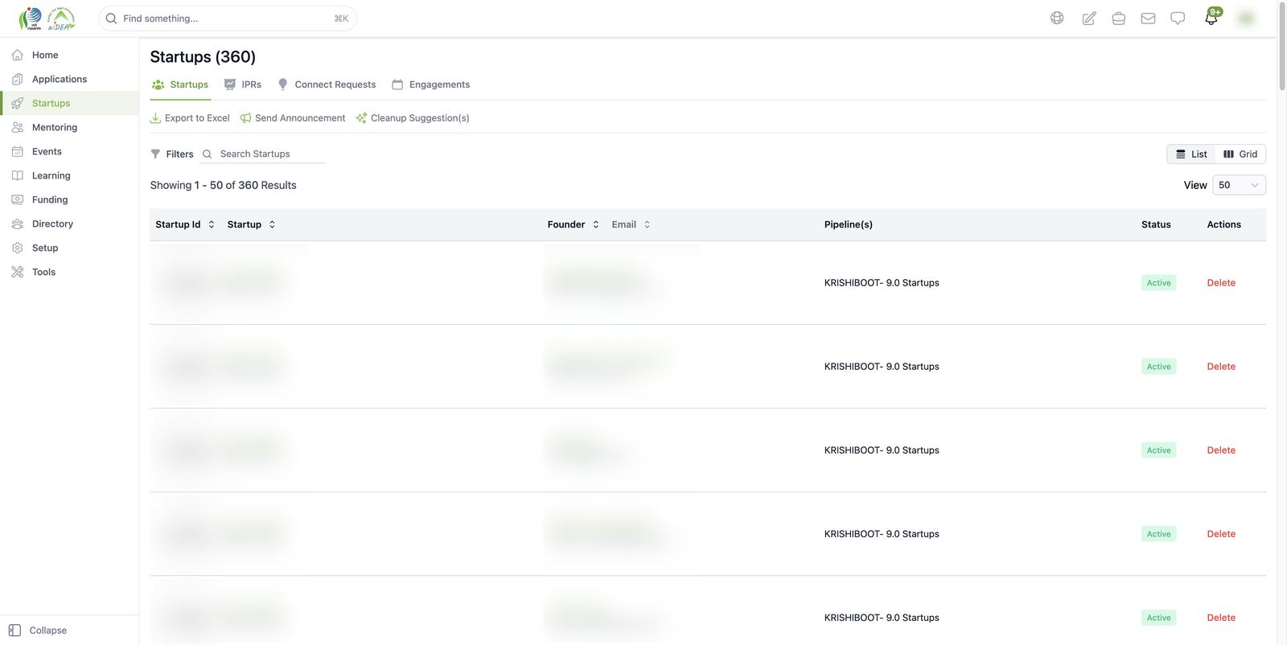
Task: Open Directory in the sidebar
Action: pyautogui.click(x=69, y=224)
